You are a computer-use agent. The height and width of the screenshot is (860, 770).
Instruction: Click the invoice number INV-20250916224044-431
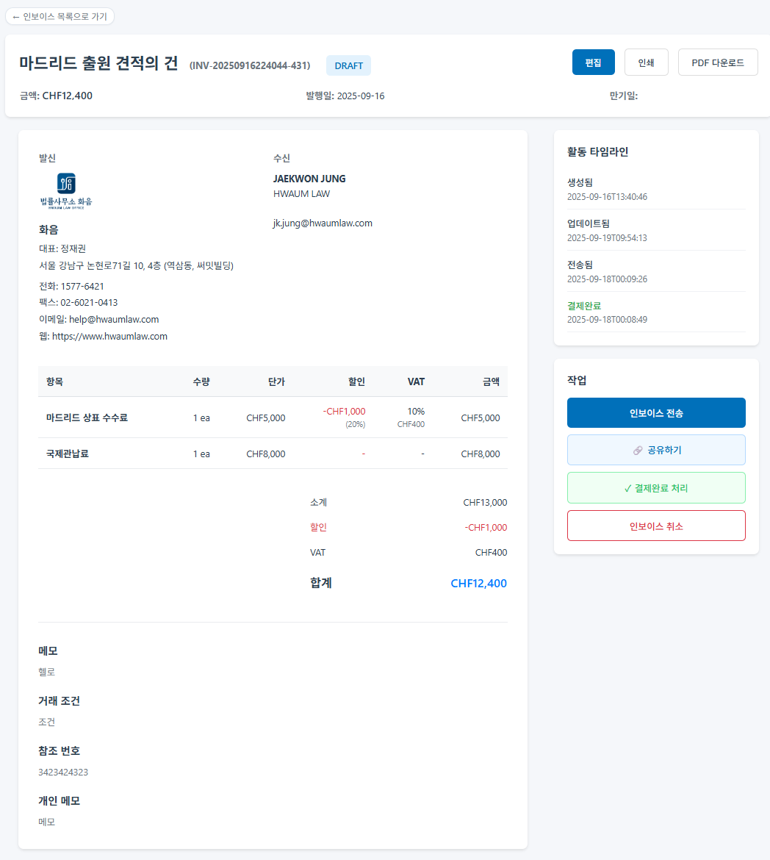click(250, 65)
